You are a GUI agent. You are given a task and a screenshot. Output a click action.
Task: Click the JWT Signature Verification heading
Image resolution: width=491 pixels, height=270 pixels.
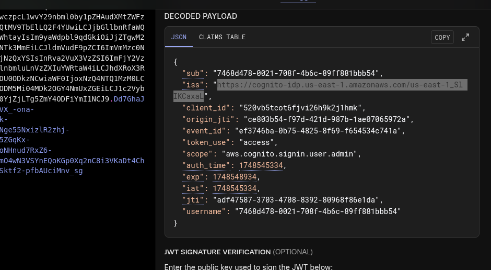pyautogui.click(x=217, y=252)
